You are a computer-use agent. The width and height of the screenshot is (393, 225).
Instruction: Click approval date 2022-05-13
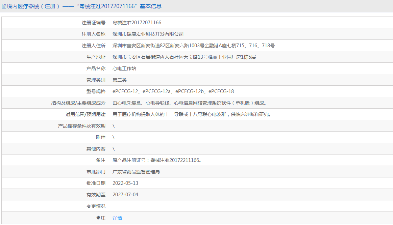(125, 183)
